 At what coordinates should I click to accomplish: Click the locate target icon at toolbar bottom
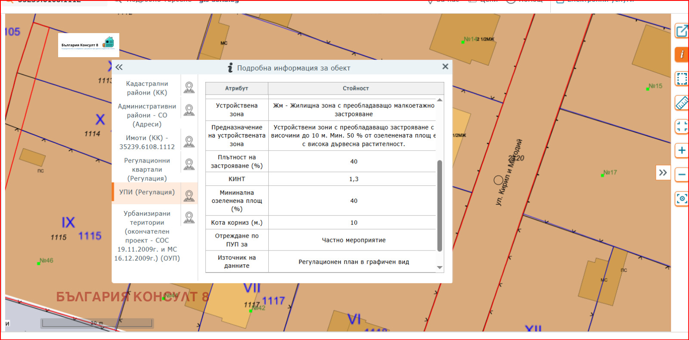click(682, 199)
